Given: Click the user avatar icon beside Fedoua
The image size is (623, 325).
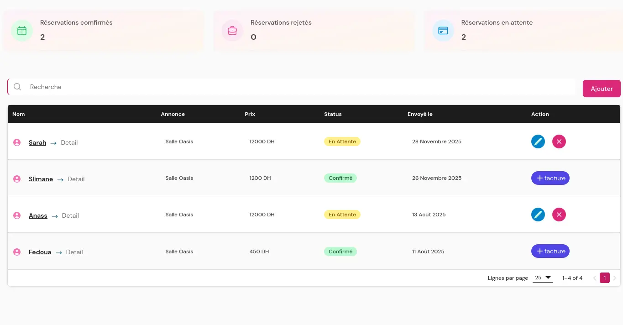Looking at the screenshot, I should [x=17, y=252].
